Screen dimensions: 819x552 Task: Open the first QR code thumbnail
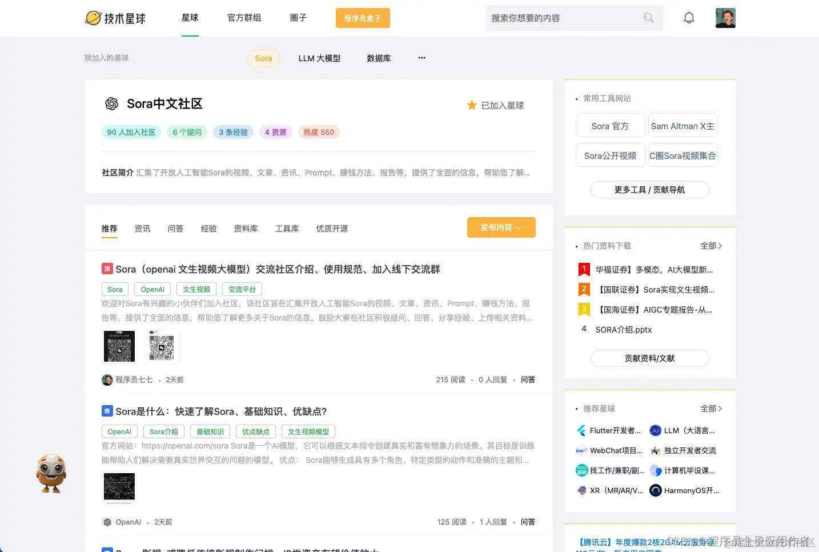click(x=119, y=346)
